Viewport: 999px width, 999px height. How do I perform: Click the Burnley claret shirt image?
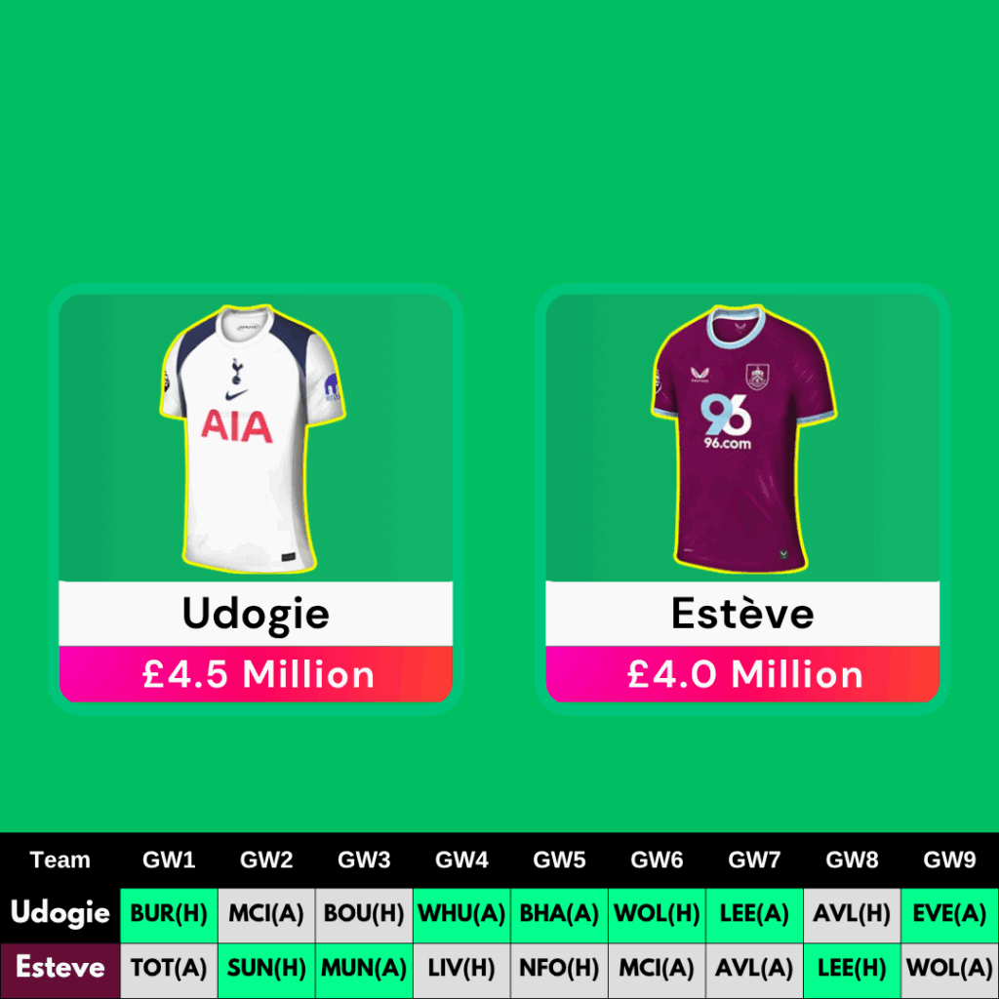(742, 438)
